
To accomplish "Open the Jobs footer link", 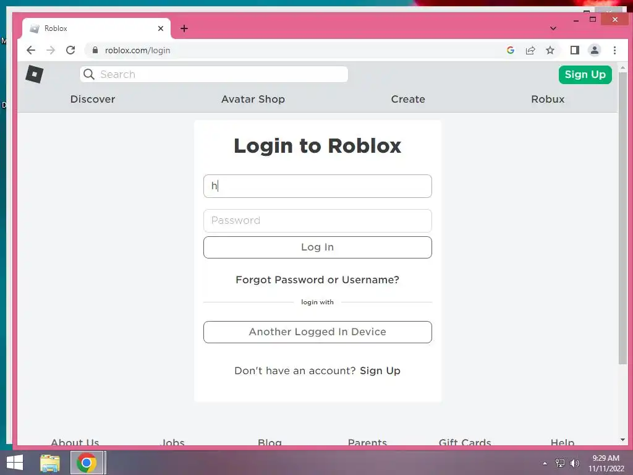I will 172,442.
